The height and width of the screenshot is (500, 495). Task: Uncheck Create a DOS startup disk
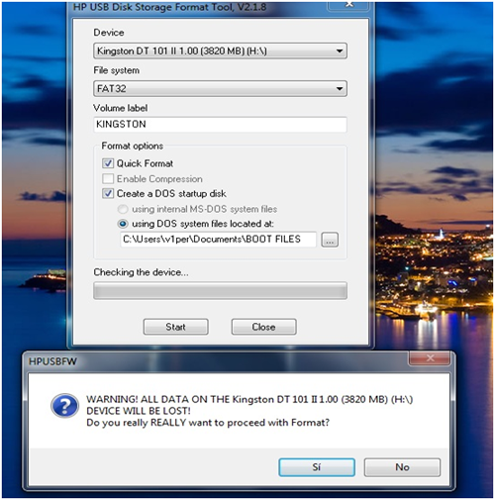pyautogui.click(x=108, y=193)
